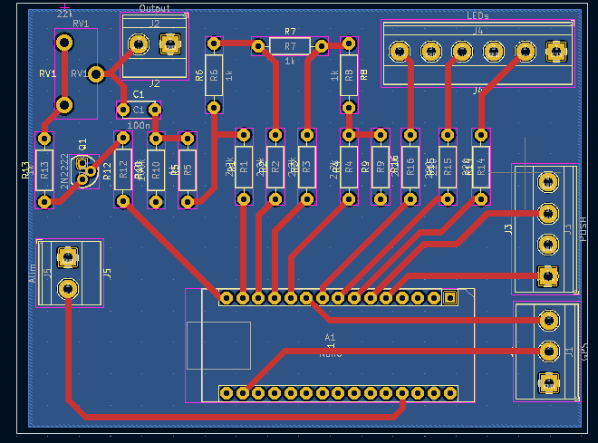The width and height of the screenshot is (598, 443).
Task: Select the '1k' value text below R7
Action: click(290, 61)
